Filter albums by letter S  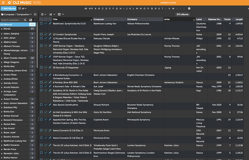point(159,9)
